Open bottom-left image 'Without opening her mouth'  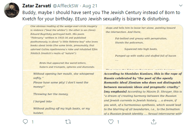tap(62, 93)
